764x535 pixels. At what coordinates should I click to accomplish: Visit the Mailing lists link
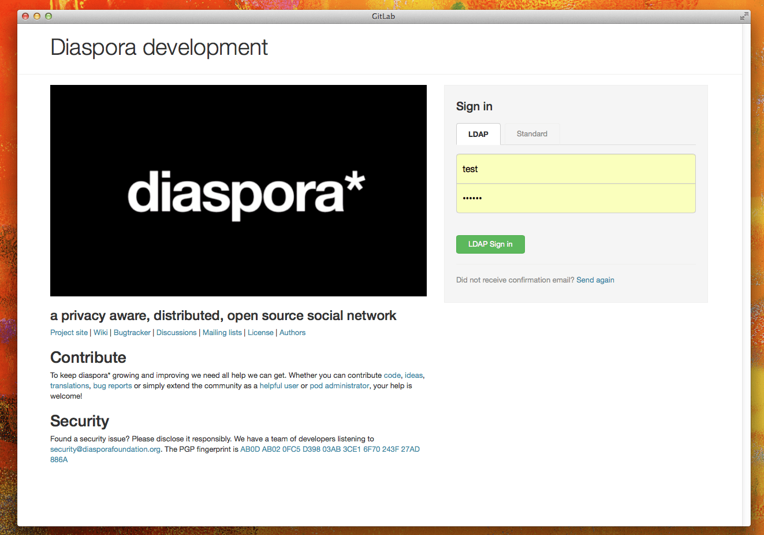click(222, 333)
